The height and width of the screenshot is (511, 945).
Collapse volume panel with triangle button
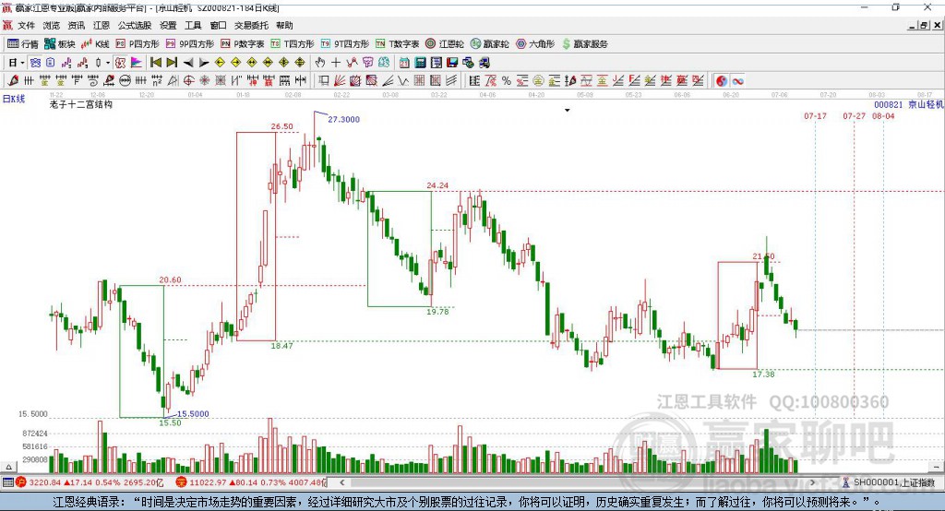pyautogui.click(x=8, y=467)
